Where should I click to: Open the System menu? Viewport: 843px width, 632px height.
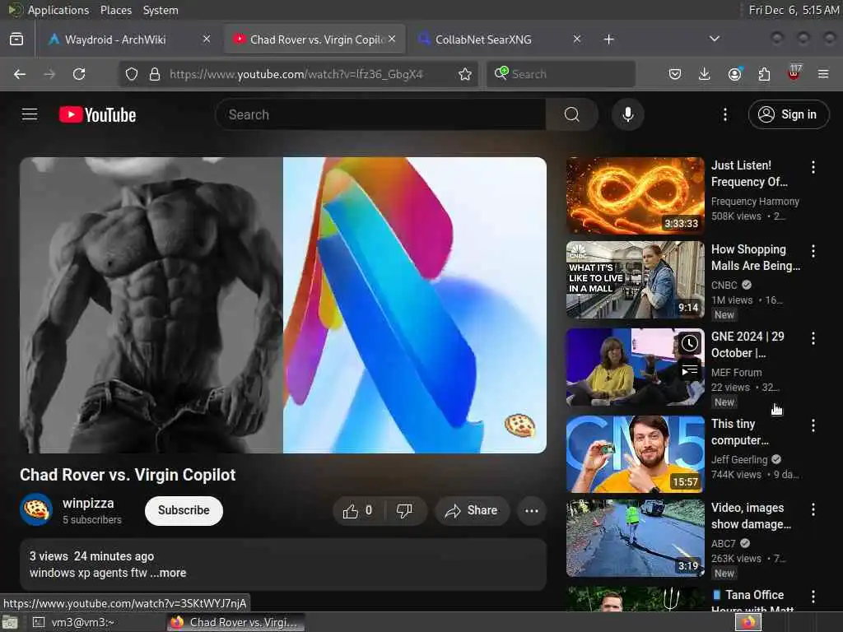[161, 10]
